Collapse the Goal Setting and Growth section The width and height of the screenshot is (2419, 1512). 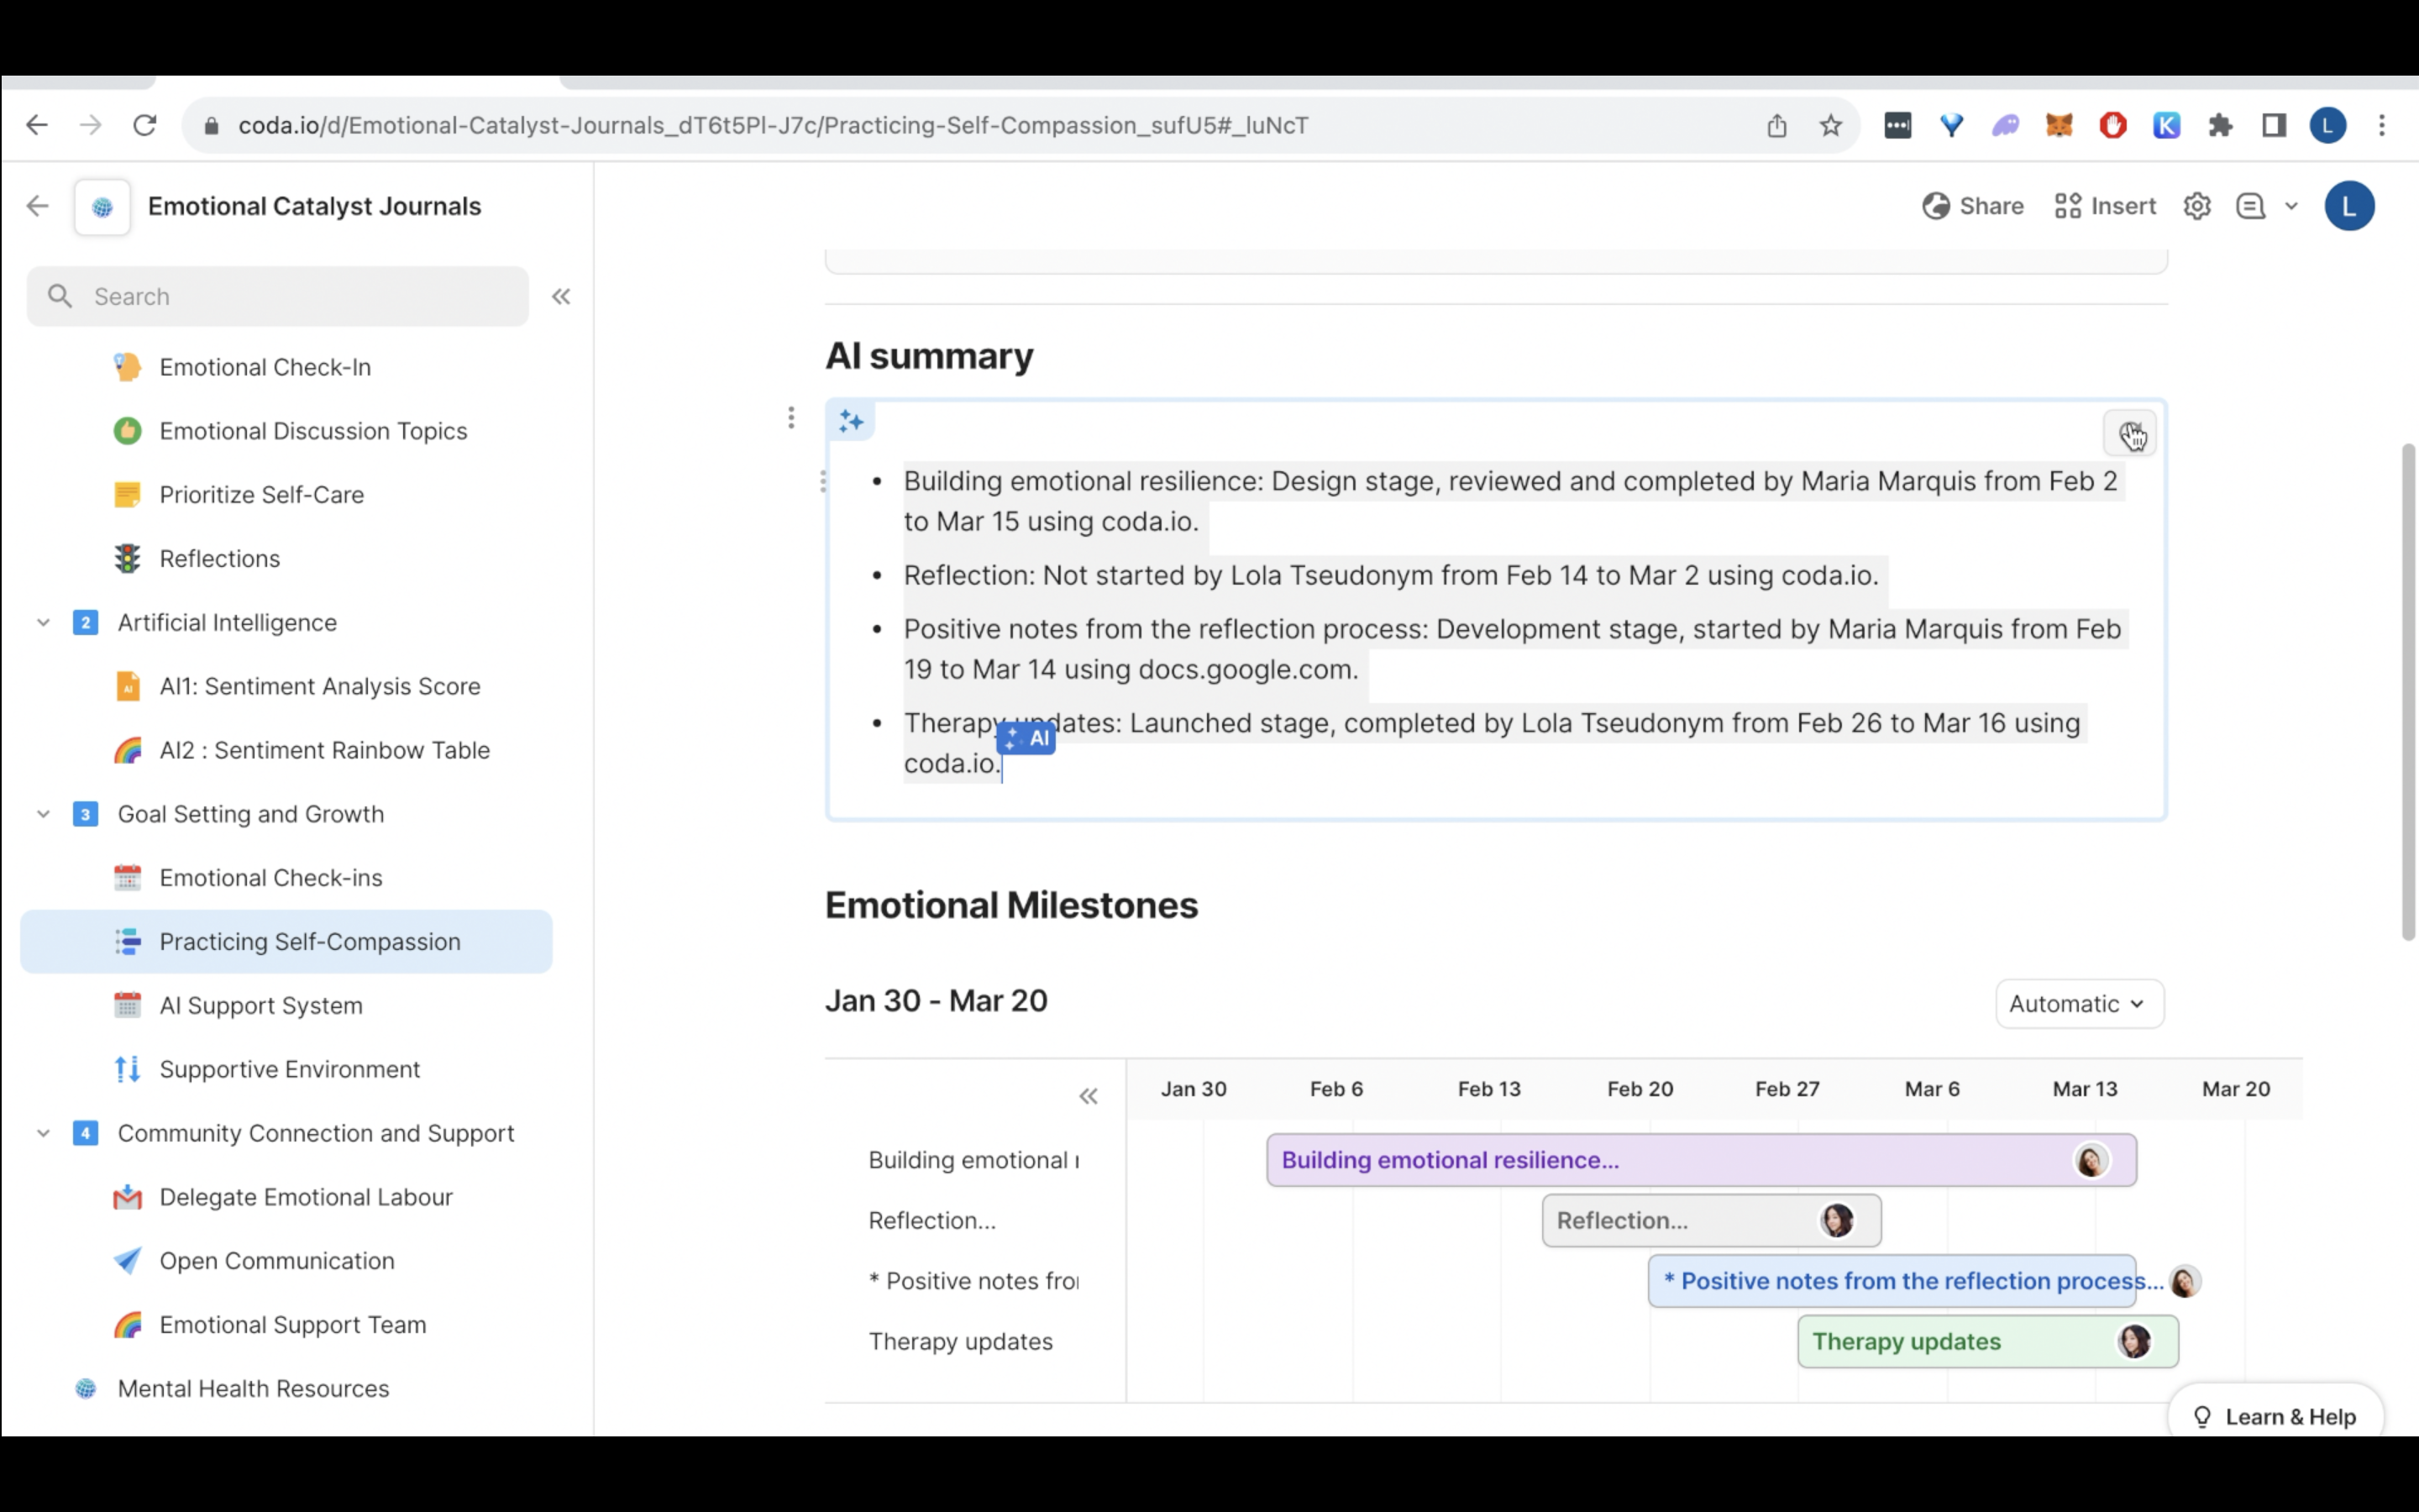(43, 814)
